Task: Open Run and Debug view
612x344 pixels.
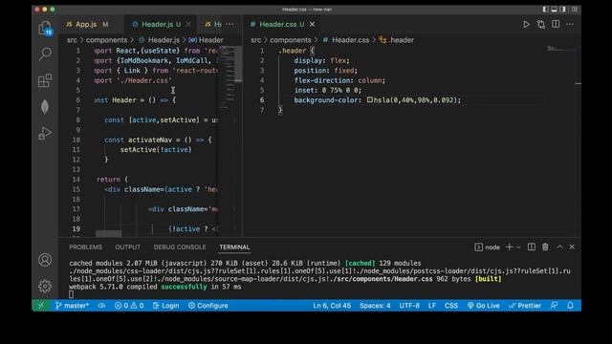Action: click(x=45, y=134)
